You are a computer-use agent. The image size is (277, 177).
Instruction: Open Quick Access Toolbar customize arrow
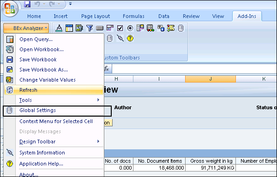70,4
